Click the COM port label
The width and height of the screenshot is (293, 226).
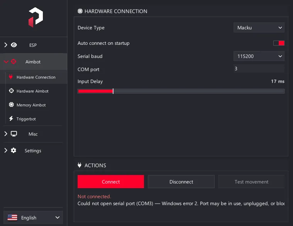tap(88, 70)
